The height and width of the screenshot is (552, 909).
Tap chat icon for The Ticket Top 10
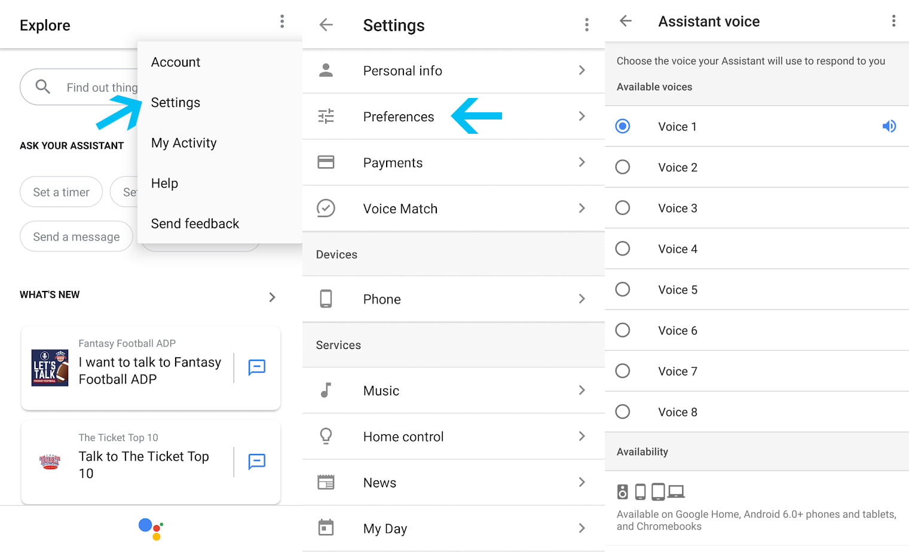[256, 461]
